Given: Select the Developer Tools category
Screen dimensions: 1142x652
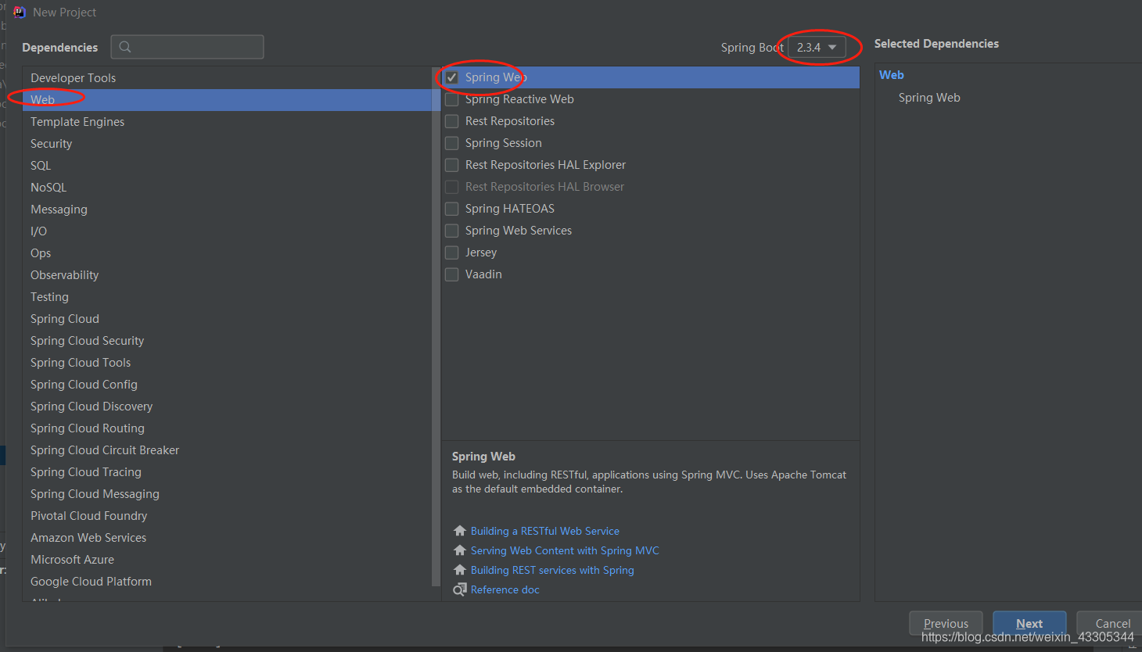Looking at the screenshot, I should tap(227, 78).
